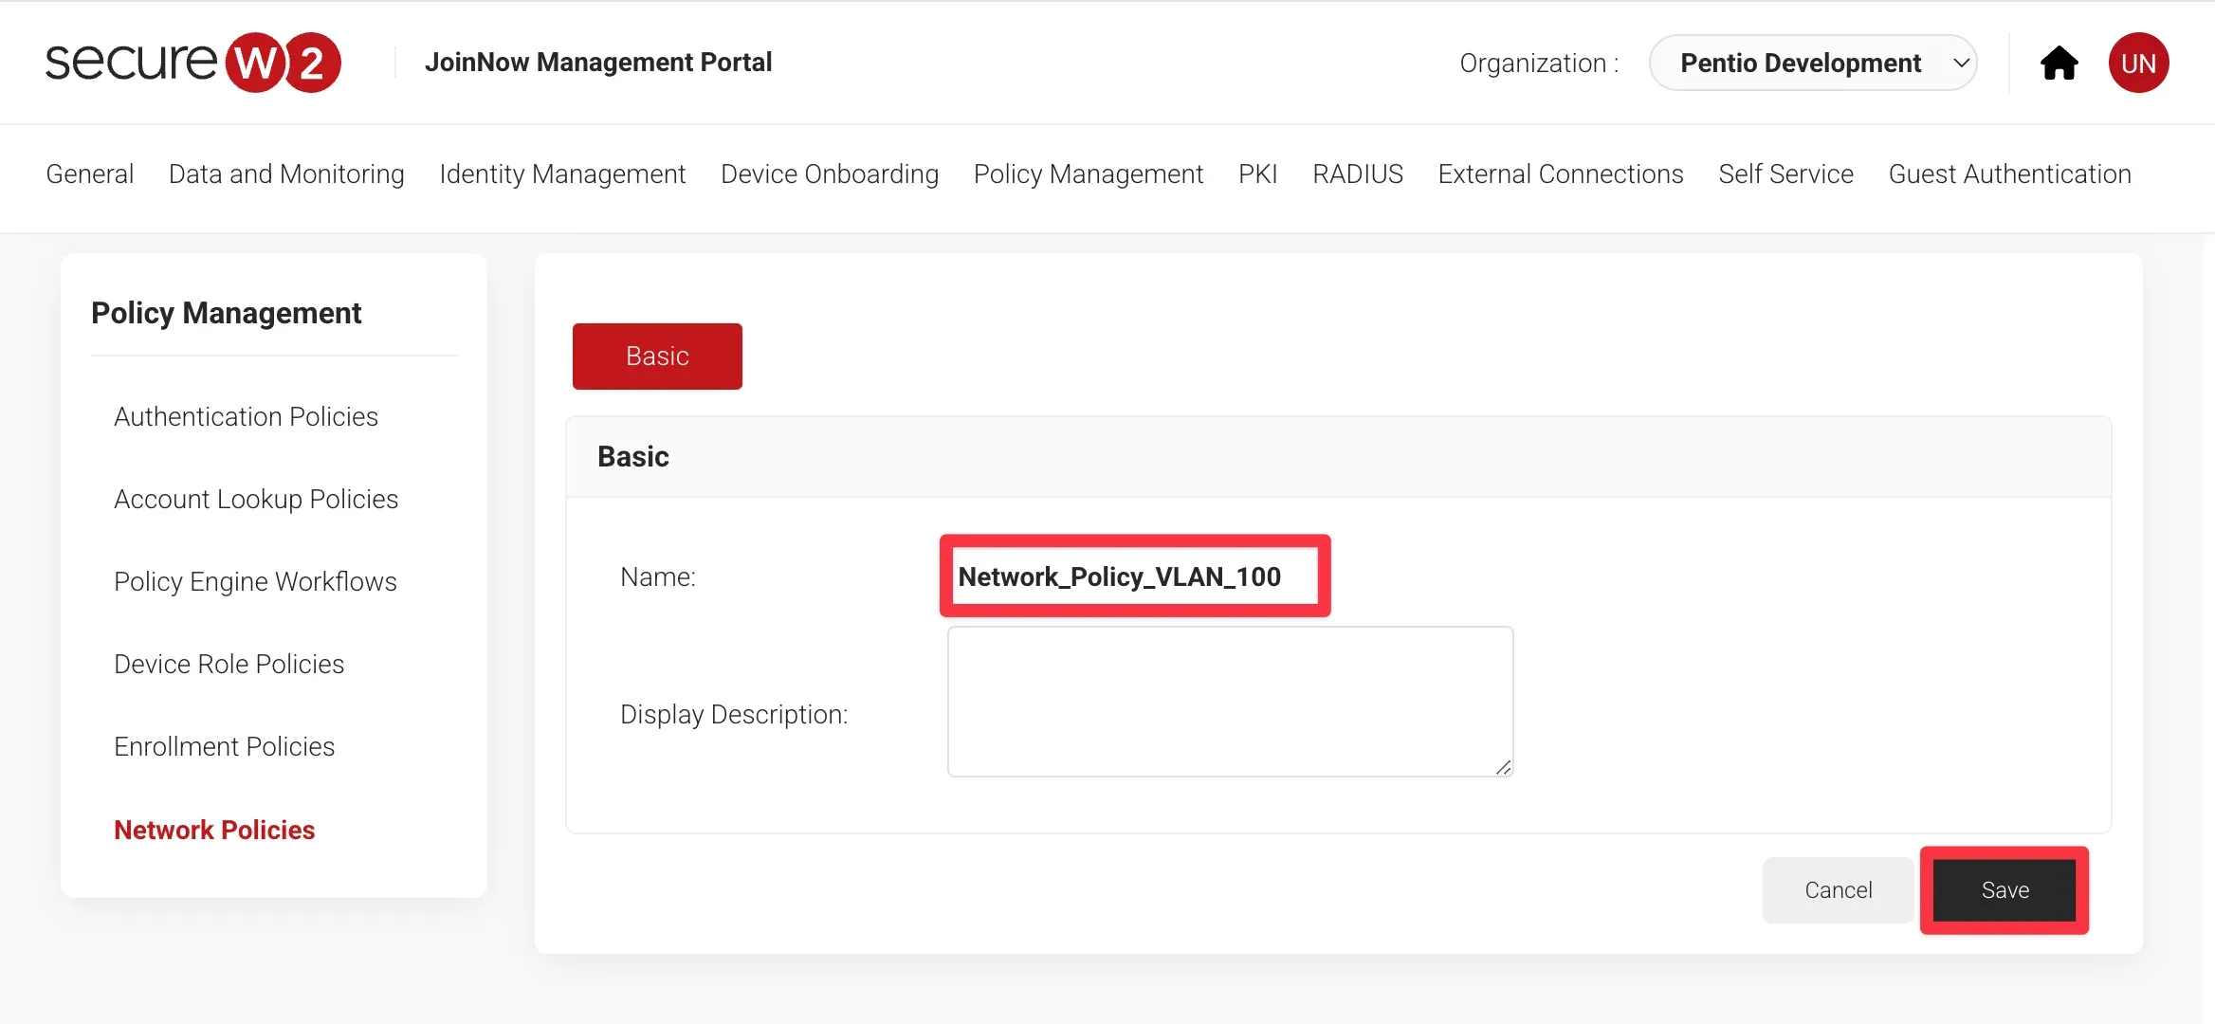Go to Authentication Policies
The height and width of the screenshot is (1024, 2215).
pyautogui.click(x=246, y=417)
